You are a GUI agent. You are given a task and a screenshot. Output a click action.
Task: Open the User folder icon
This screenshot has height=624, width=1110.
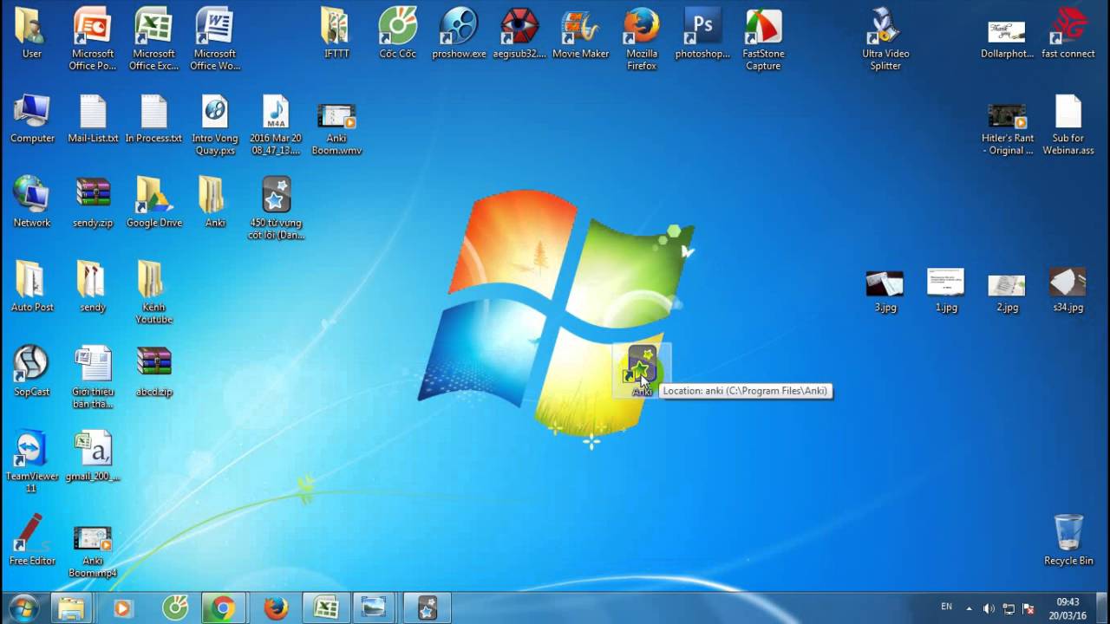coord(31,33)
